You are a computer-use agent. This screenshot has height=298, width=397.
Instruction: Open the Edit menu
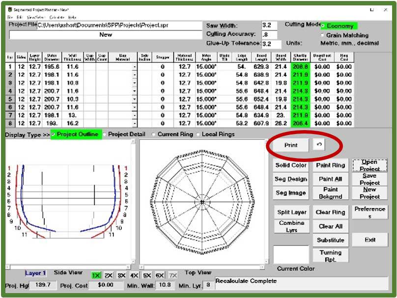[x=20, y=18]
